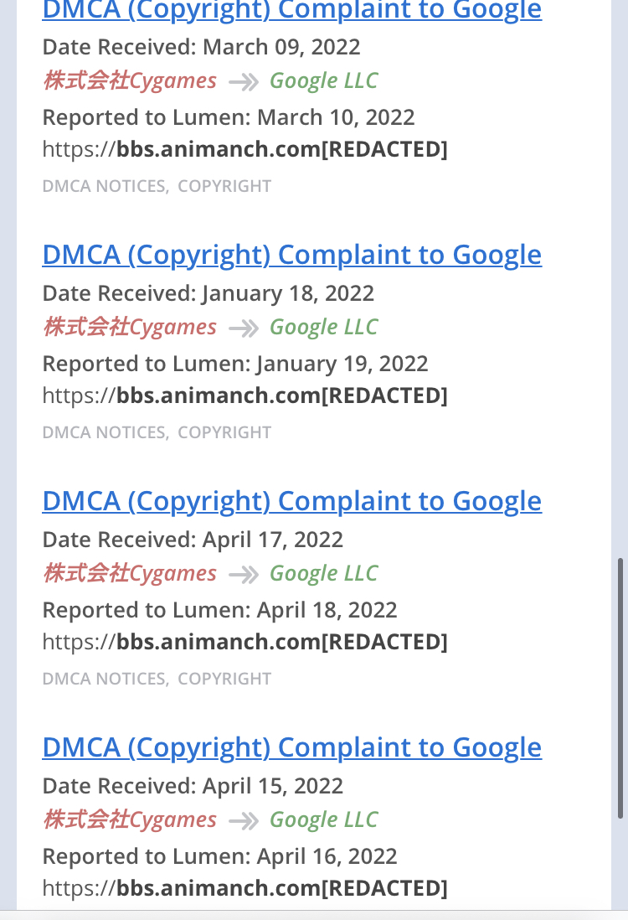
Task: Click arrow icon in the January 18 notice
Action: point(244,328)
